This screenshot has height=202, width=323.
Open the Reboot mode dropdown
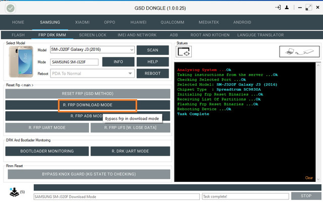coord(130,73)
